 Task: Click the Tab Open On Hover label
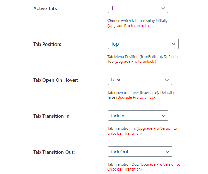[x=55, y=80]
